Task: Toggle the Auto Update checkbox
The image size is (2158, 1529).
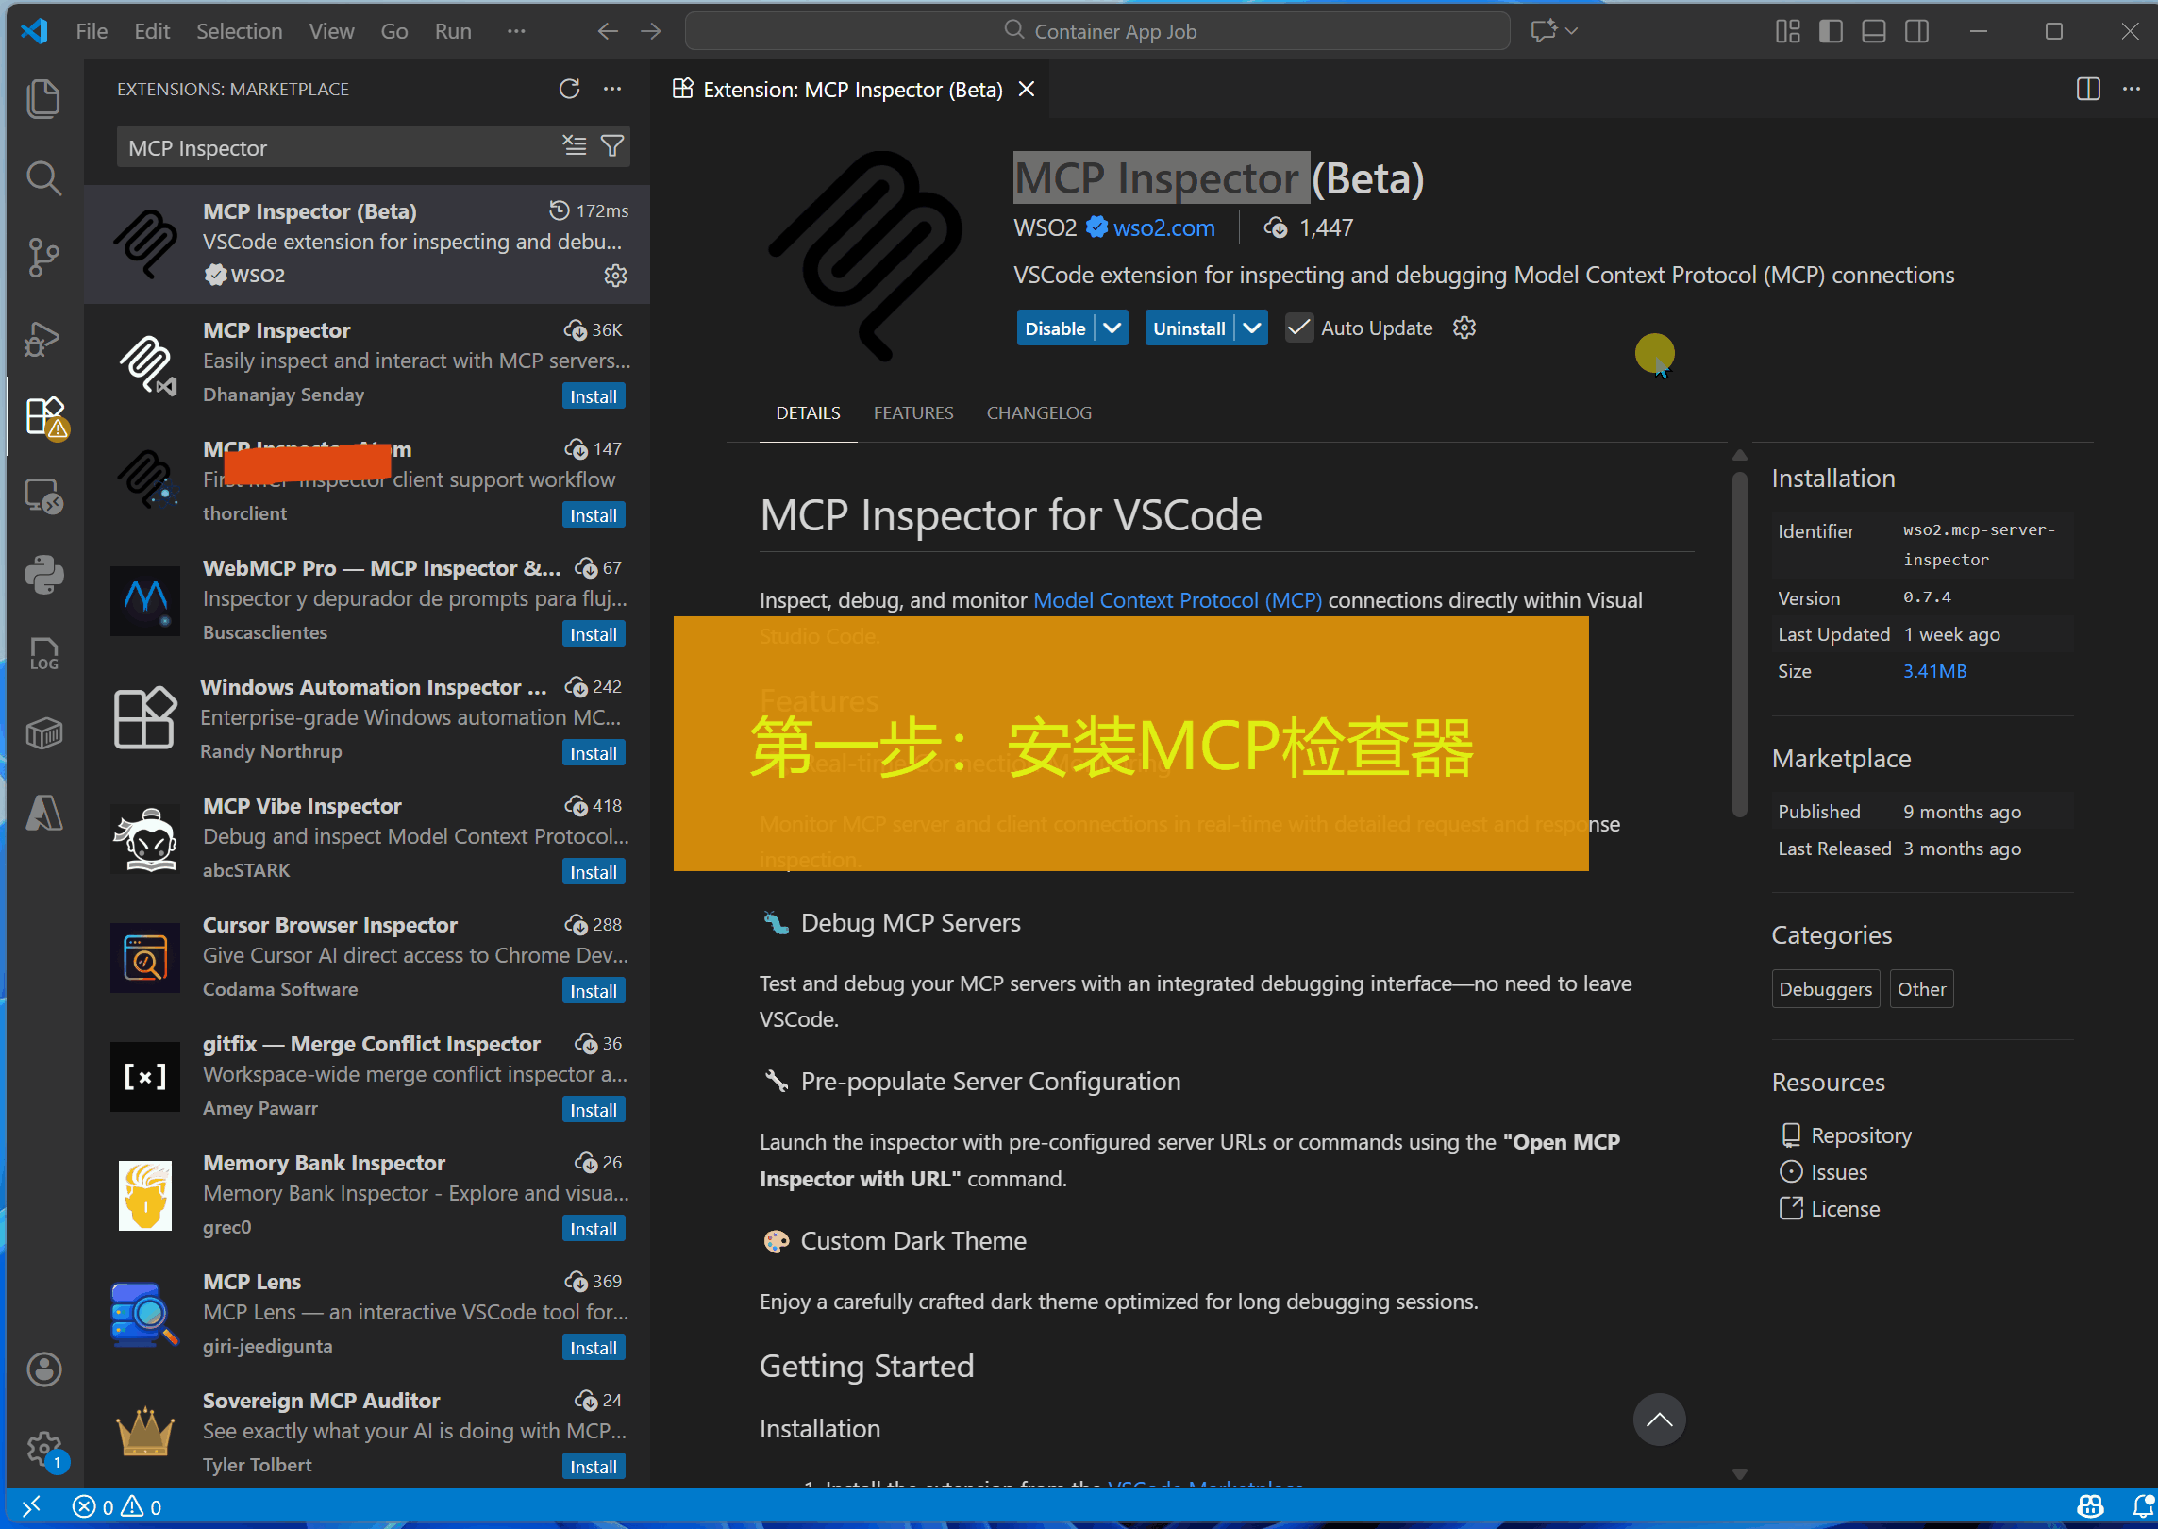Action: [x=1298, y=328]
